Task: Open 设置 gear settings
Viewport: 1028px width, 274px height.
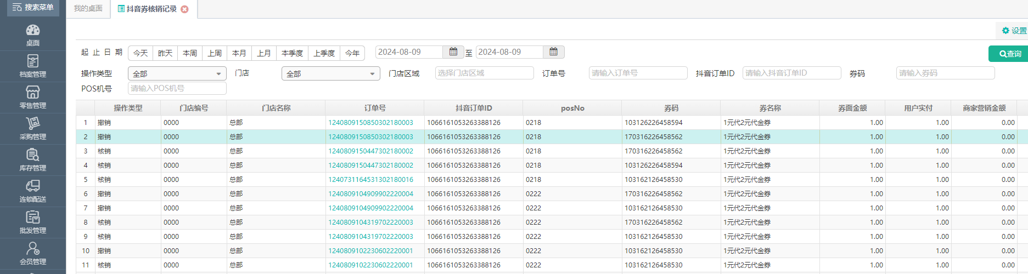Action: (1014, 31)
